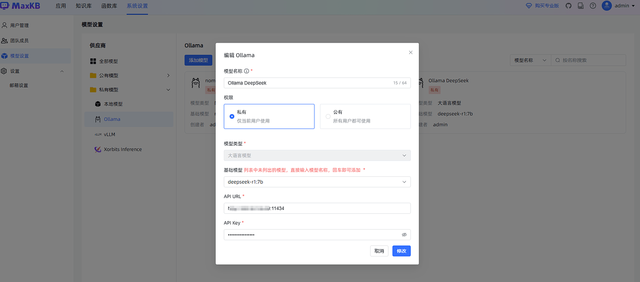Open the 基础模型 dropdown
The width and height of the screenshot is (640, 282).
(404, 181)
